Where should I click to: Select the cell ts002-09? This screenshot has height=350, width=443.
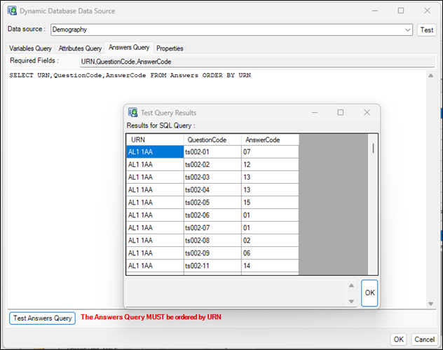(x=212, y=253)
